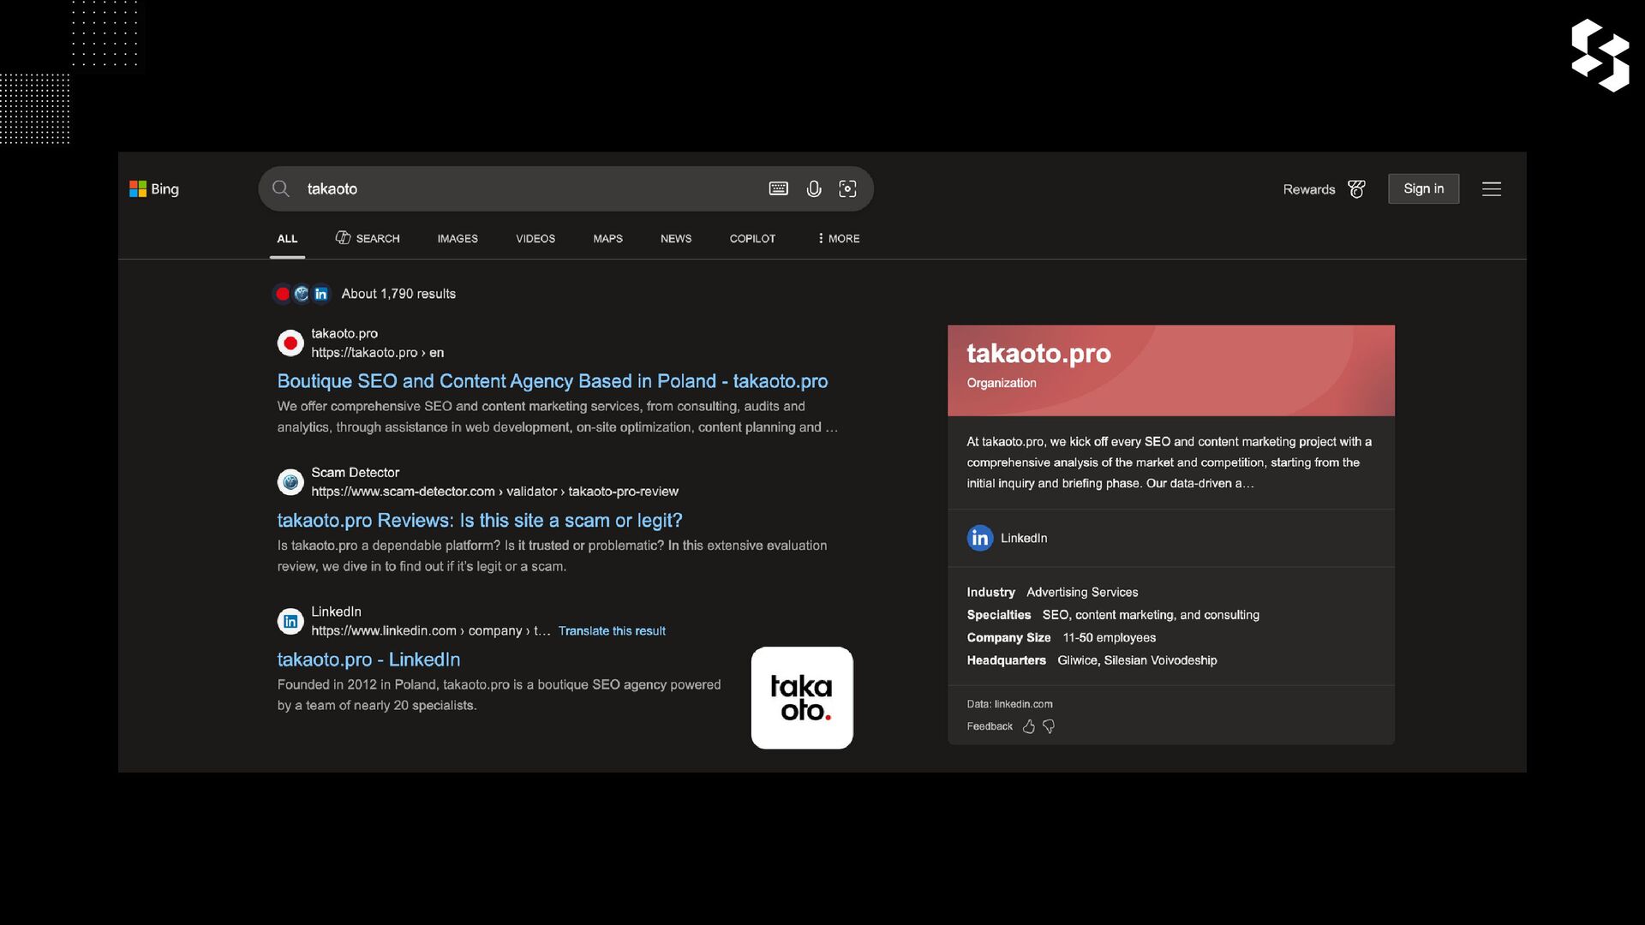Open the on-screen keyboard icon
Screen dimensions: 1645x925
[x=778, y=188]
